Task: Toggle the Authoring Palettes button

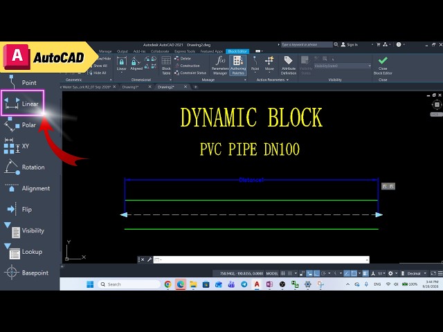Action: coord(238,66)
